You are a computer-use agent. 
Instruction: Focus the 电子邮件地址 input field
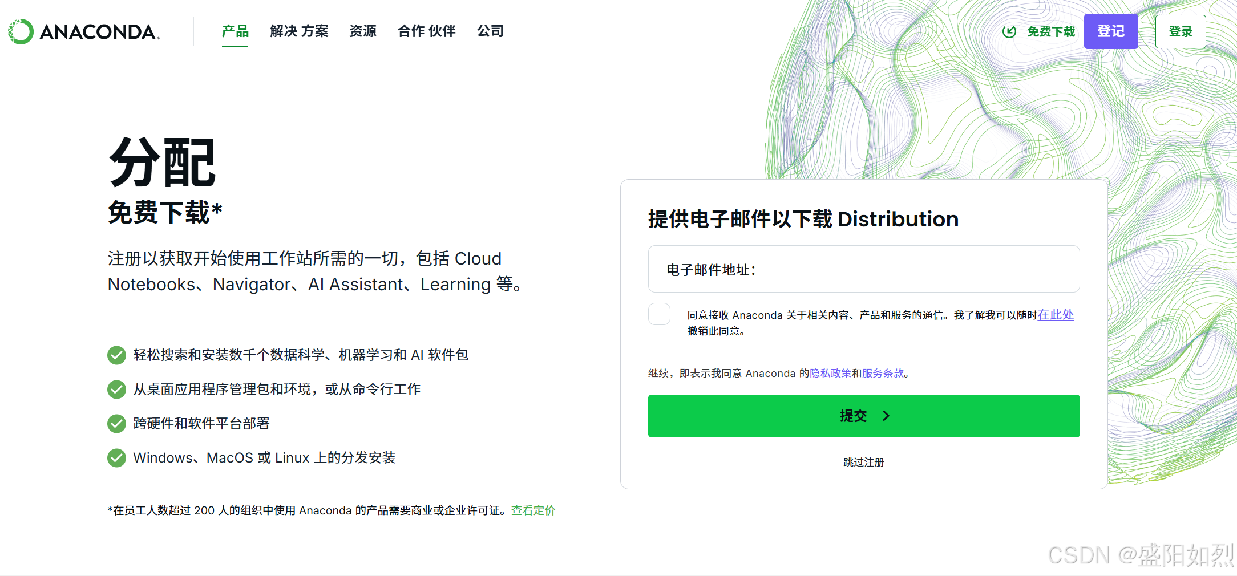pos(864,269)
